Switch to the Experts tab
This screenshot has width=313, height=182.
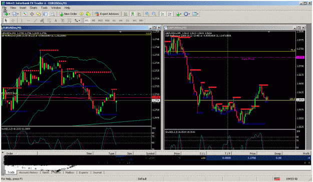[84, 172]
